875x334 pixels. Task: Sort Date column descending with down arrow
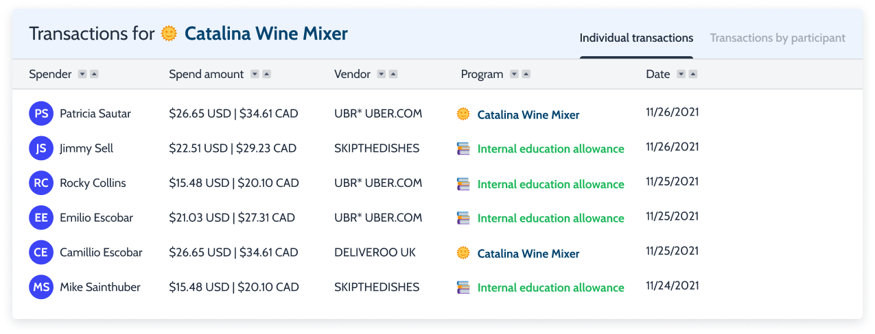tap(681, 74)
